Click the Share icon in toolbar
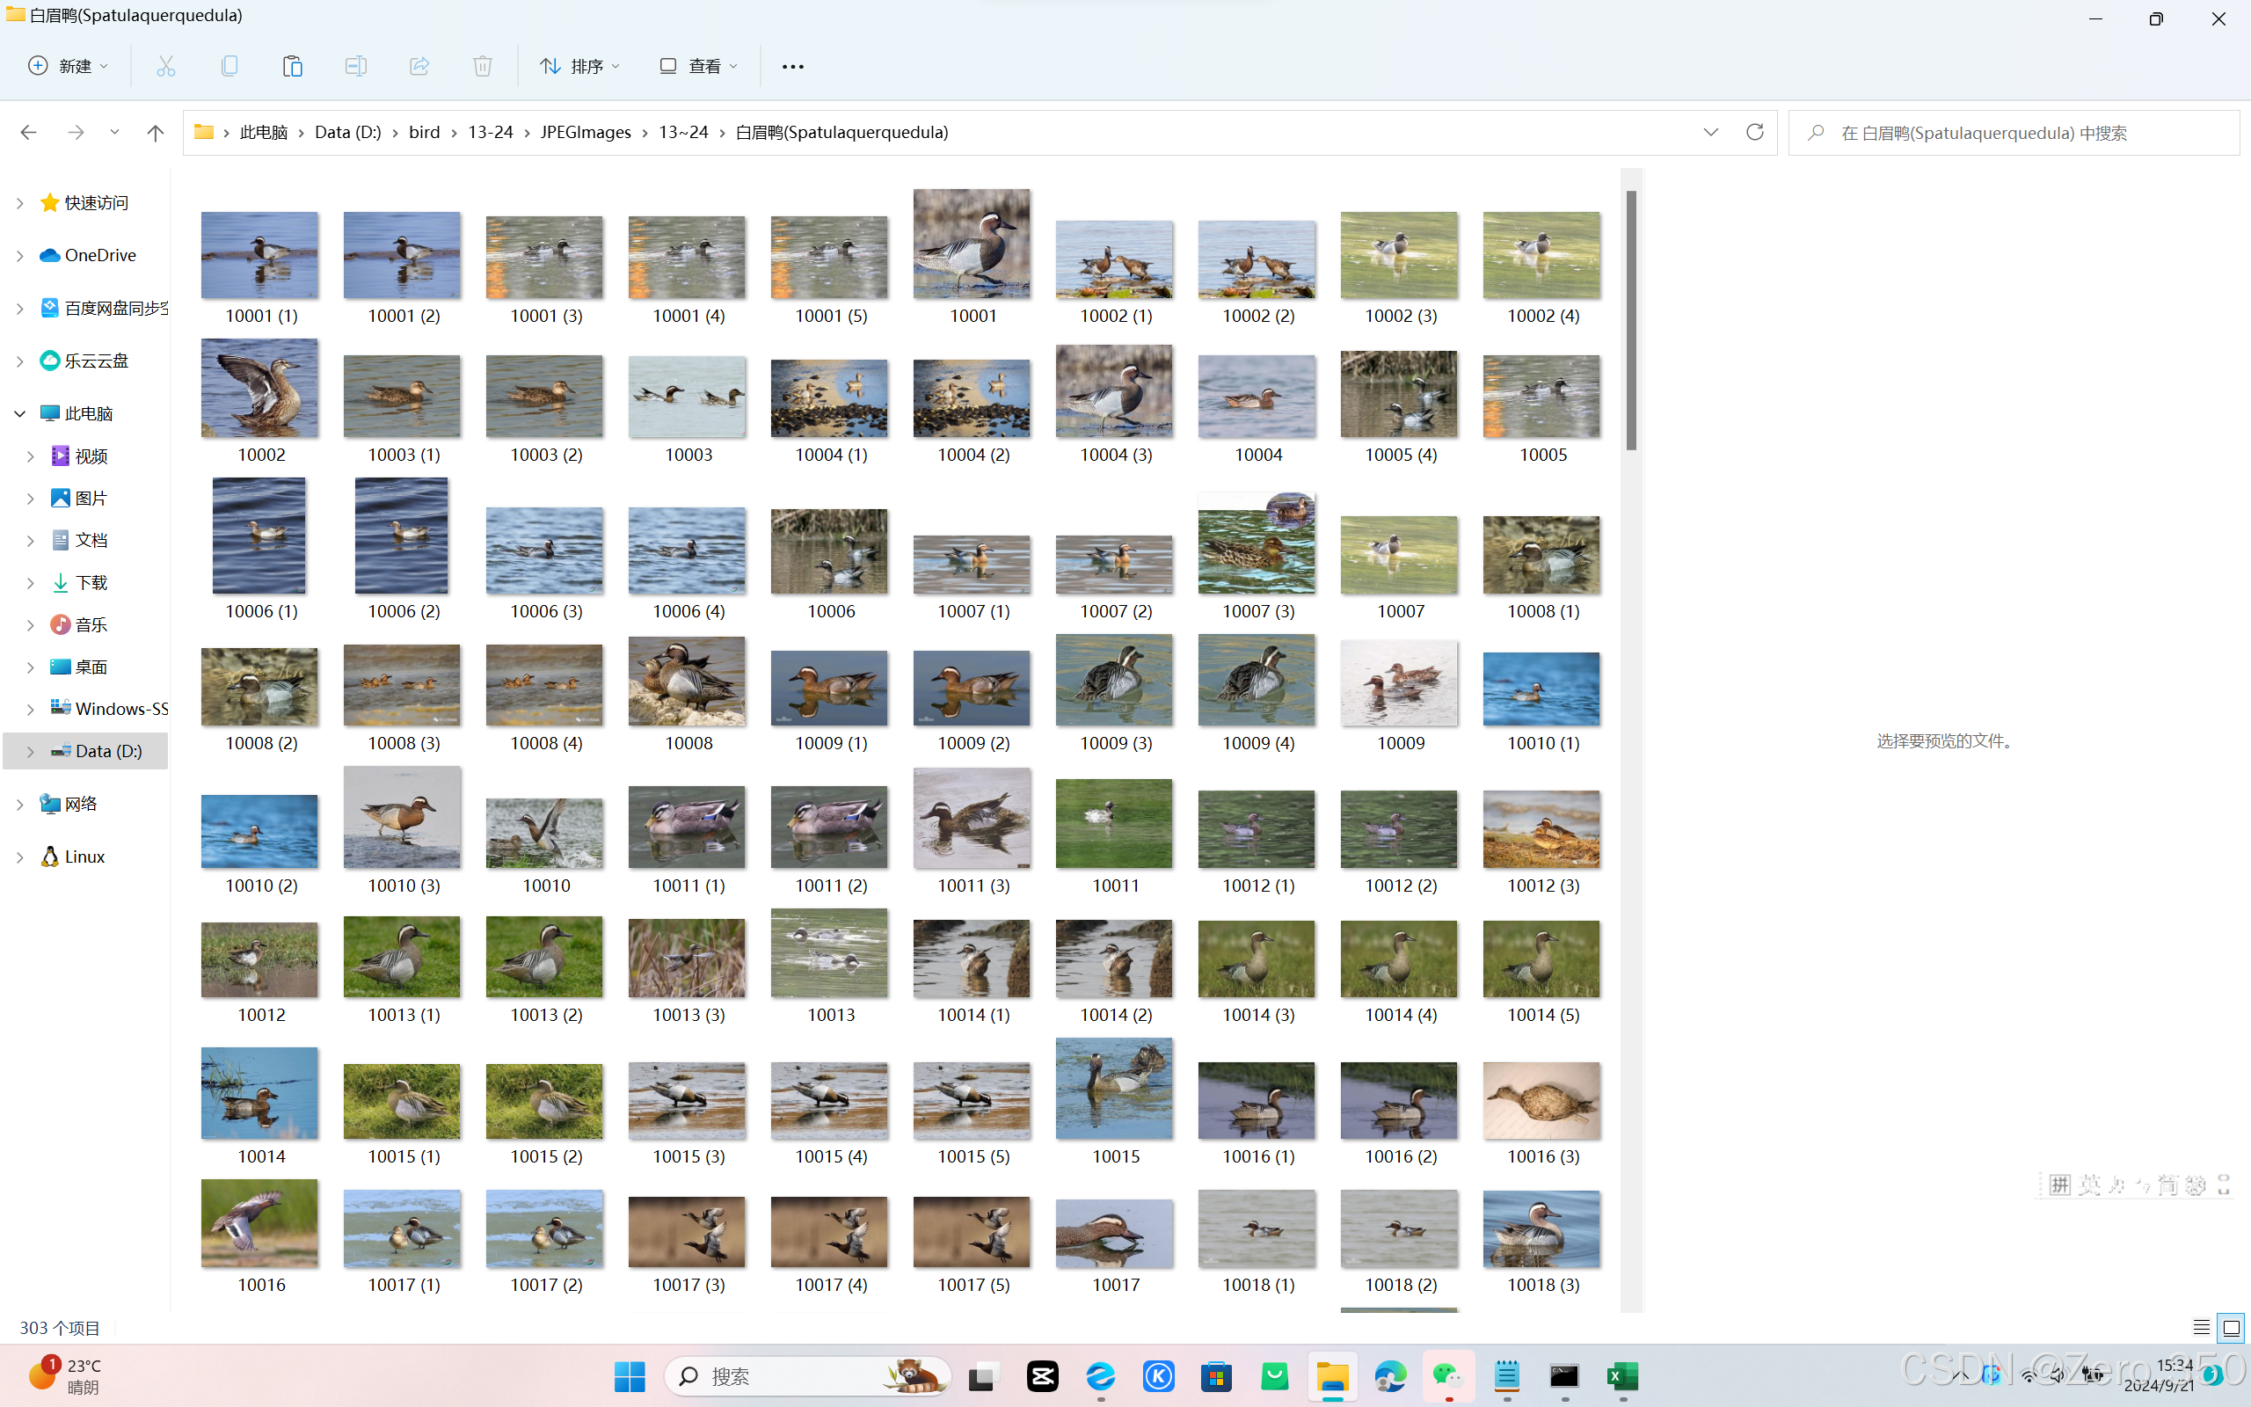The width and height of the screenshot is (2251, 1407). pos(419,66)
